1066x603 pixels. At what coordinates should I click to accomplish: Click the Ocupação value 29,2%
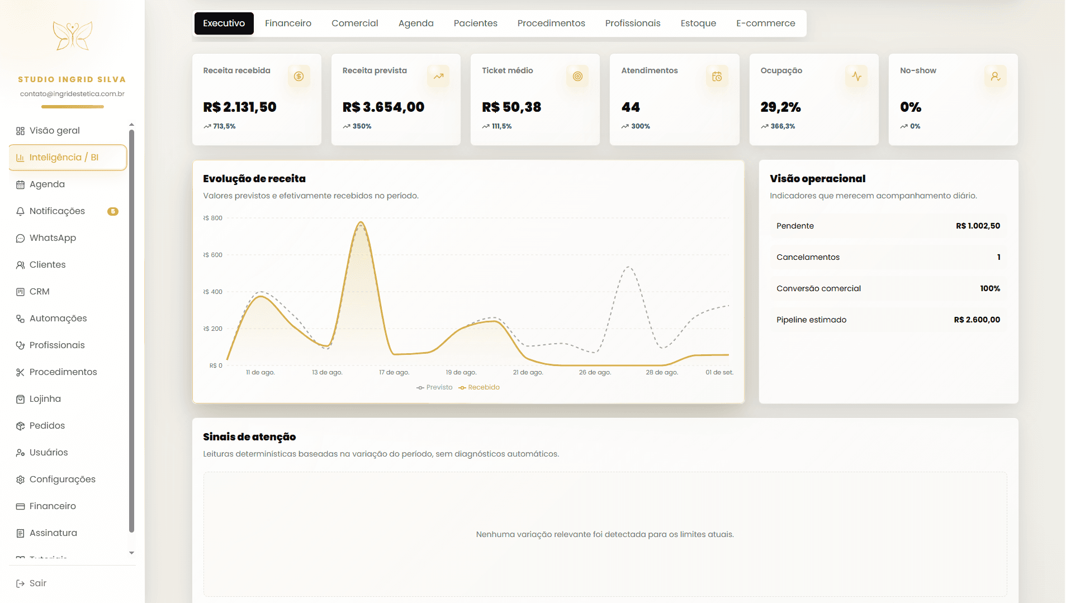tap(780, 107)
